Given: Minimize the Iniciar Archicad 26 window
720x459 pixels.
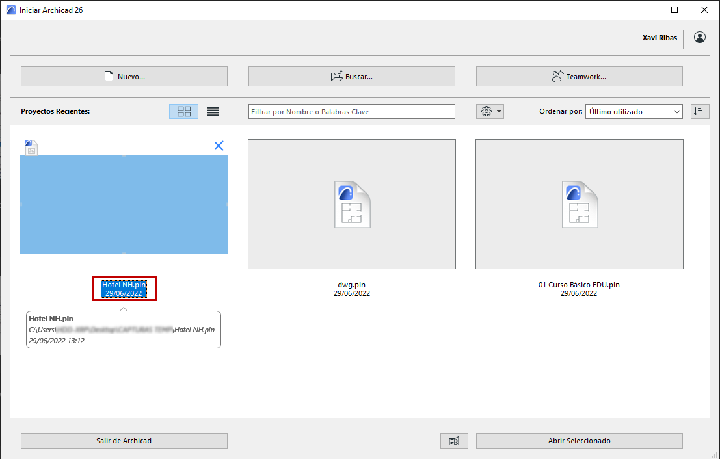Looking at the screenshot, I should pos(645,10).
